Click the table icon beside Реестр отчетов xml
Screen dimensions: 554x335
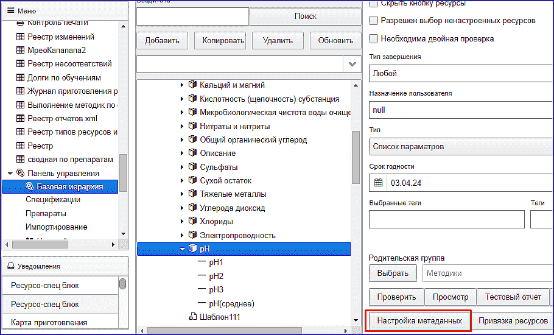[21, 118]
